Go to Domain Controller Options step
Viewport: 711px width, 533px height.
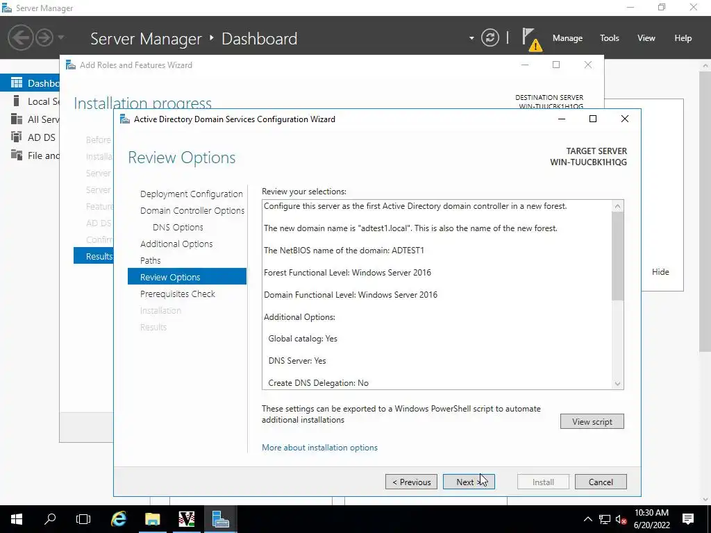[x=192, y=211]
